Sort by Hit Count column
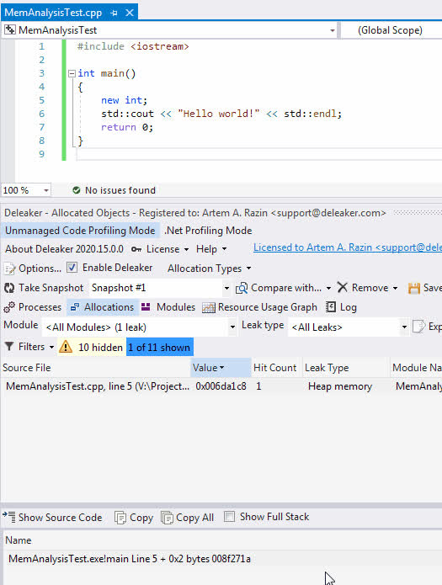Viewport: 442px width, 585px height. coord(276,368)
